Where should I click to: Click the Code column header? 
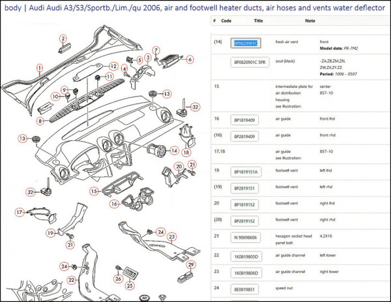[x=226, y=21]
